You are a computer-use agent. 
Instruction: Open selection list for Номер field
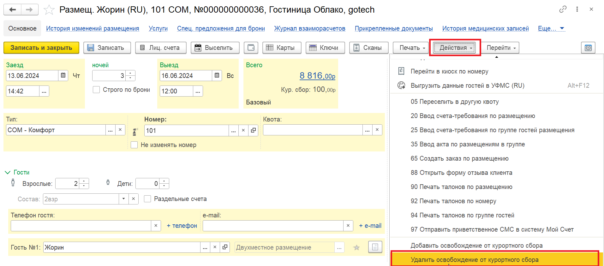coord(233,131)
